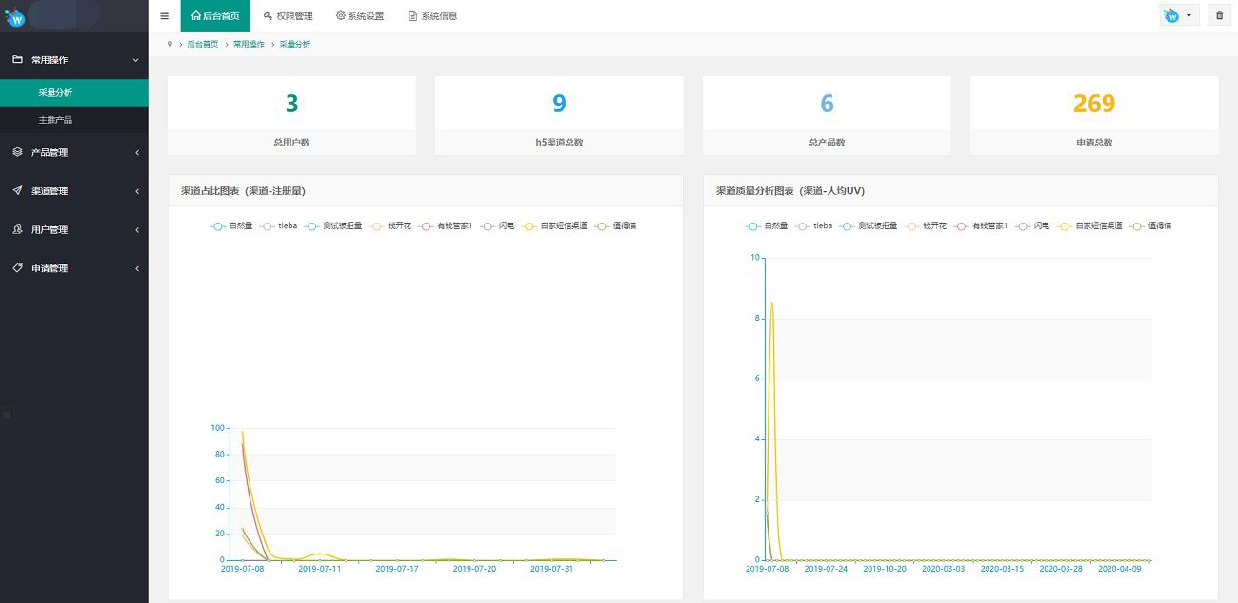The width and height of the screenshot is (1238, 603).
Task: Open the user avatar dropdown menu
Action: (x=1179, y=16)
